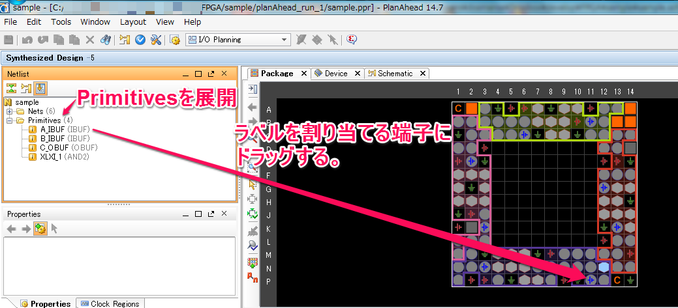The height and width of the screenshot is (308, 678).
Task: Click orange pin A2 in package view
Action: 472,109
